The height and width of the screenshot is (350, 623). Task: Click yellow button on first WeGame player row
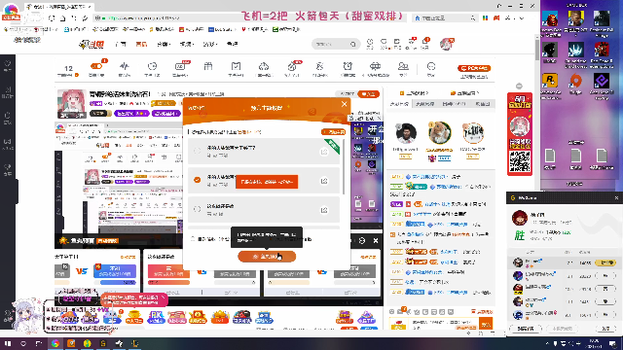[605, 262]
